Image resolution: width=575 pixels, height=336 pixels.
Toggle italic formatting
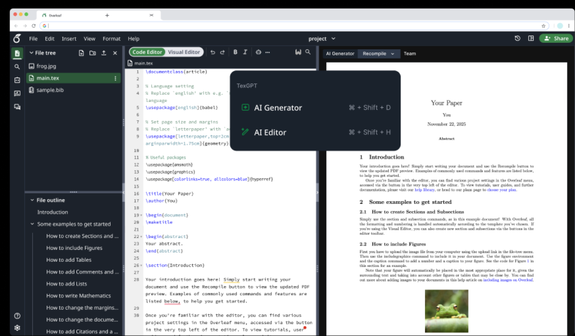[245, 52]
